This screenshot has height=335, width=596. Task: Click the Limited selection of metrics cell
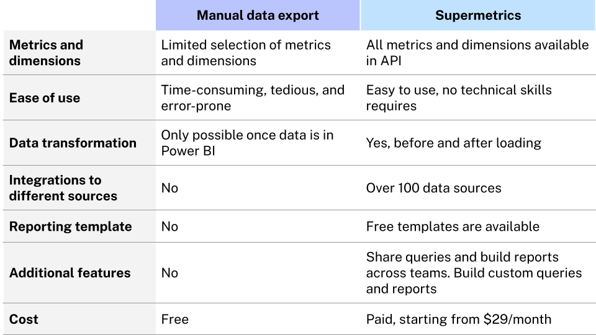click(x=246, y=53)
